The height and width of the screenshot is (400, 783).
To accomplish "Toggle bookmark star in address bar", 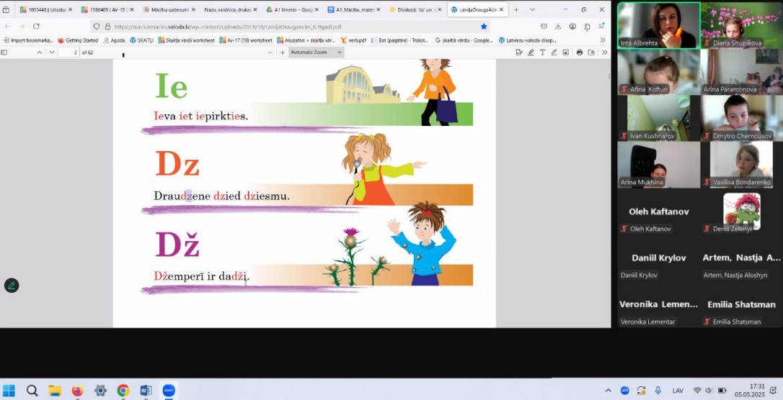I will (x=484, y=27).
